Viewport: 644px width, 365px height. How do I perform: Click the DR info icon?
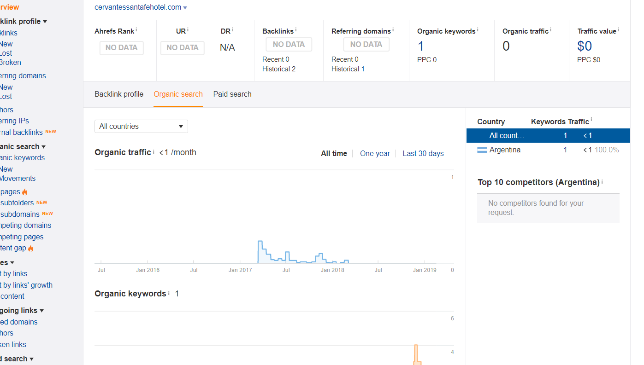[x=232, y=29]
